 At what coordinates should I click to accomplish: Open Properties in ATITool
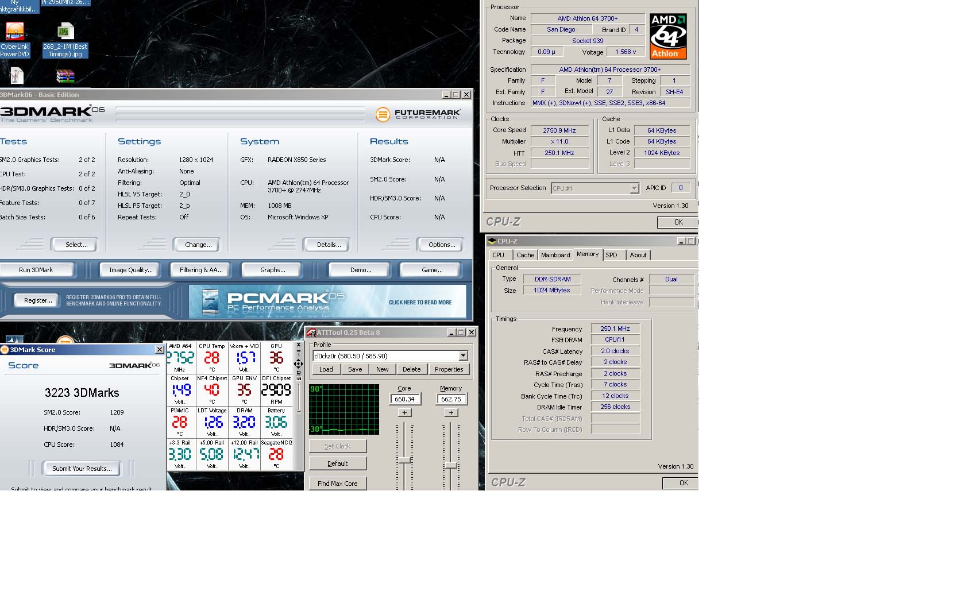coord(449,369)
